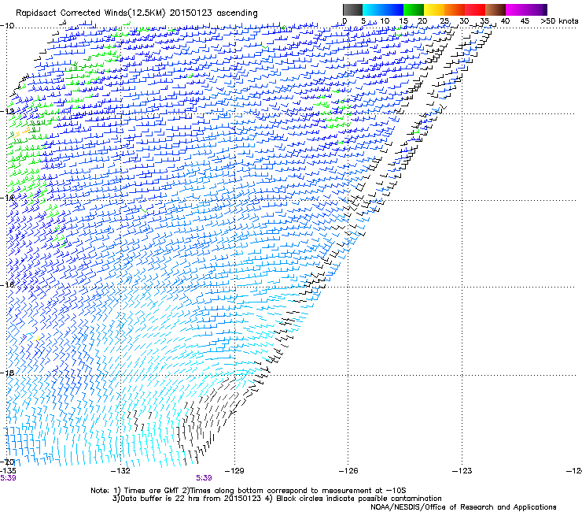Click the '-126' longitude axis label

(348, 471)
